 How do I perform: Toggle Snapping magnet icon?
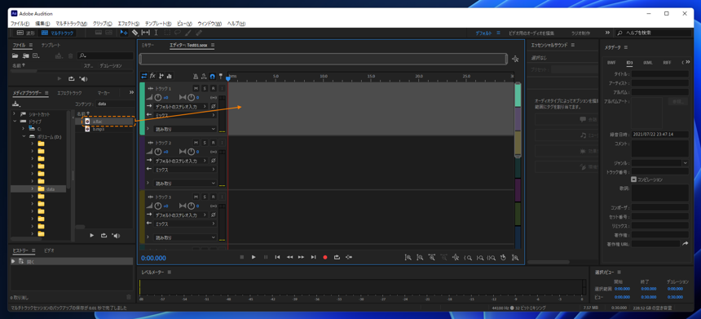pyautogui.click(x=213, y=76)
